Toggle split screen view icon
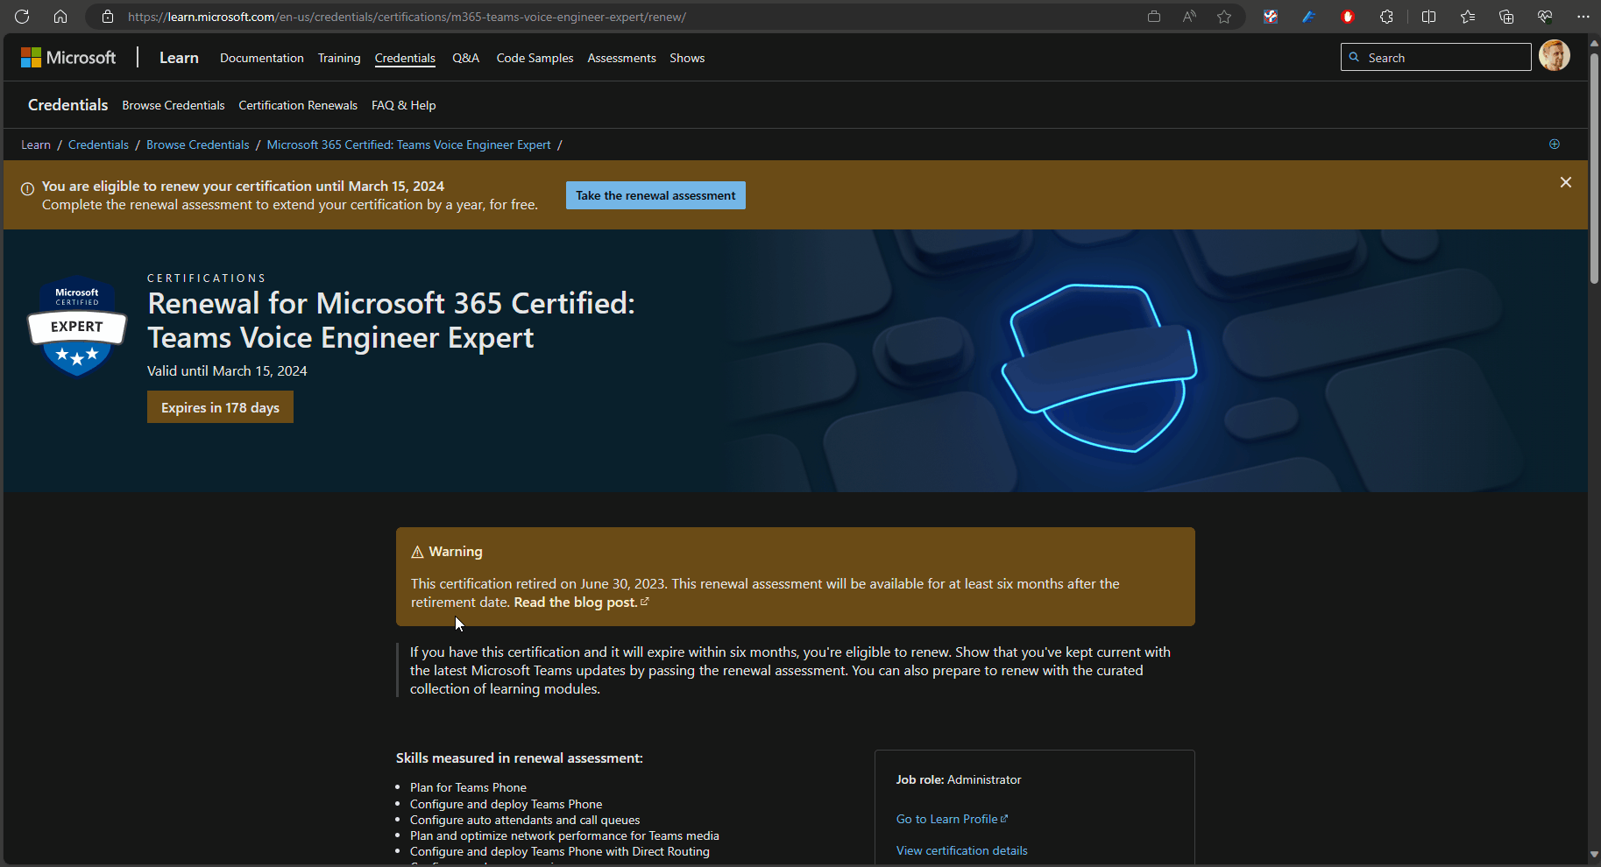Screen dimensions: 1601x867 [x=1428, y=17]
